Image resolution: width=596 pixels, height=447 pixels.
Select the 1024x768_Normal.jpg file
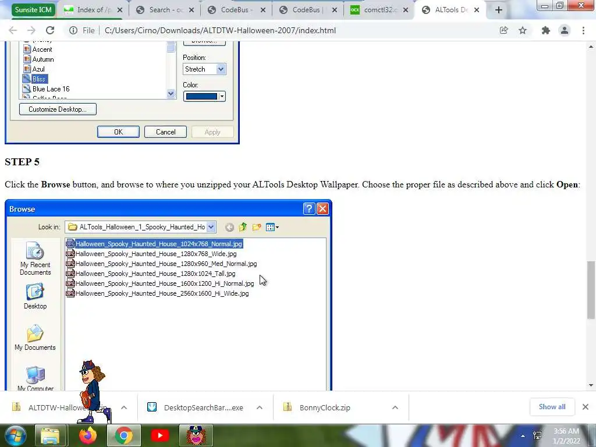154,244
